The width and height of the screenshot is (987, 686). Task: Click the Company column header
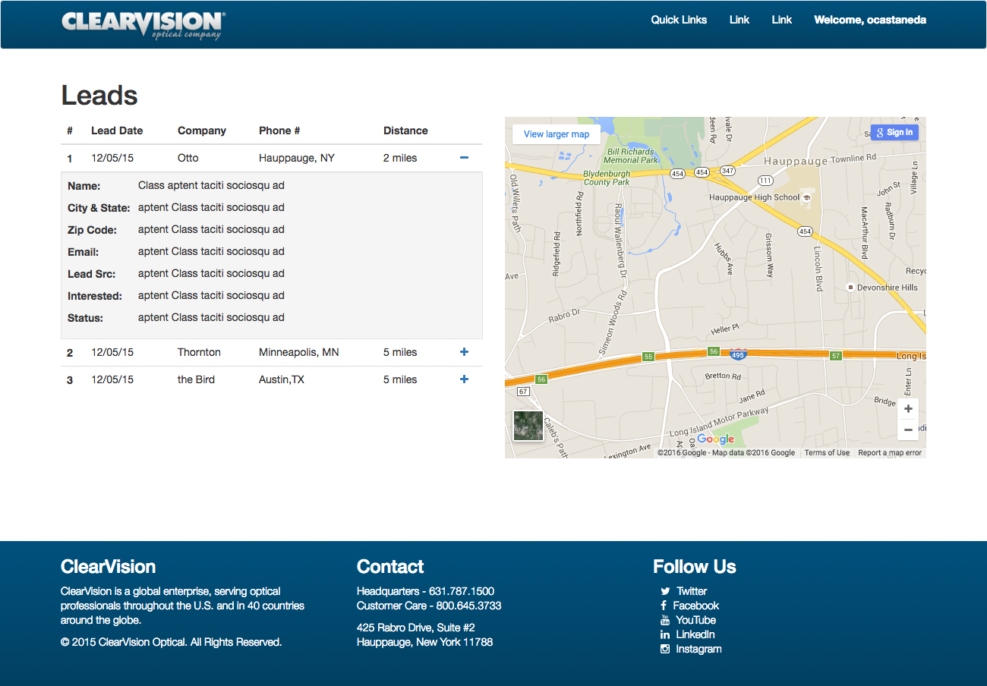coord(202,131)
